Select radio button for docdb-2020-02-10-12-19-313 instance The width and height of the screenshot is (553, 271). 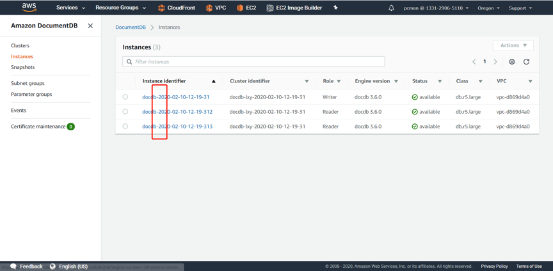click(x=125, y=127)
